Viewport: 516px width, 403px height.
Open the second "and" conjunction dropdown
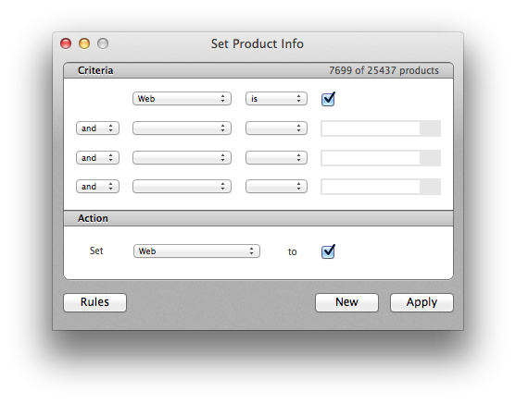97,158
